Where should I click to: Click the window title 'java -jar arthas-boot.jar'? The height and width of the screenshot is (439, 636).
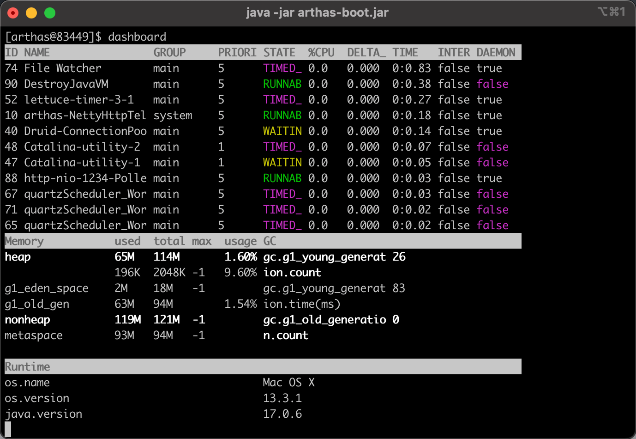pos(317,12)
